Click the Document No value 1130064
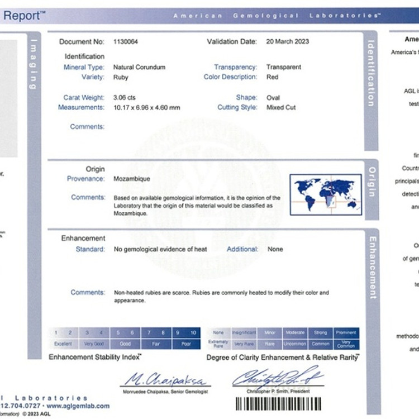Screen dimensions: 419x419 [x=126, y=41]
